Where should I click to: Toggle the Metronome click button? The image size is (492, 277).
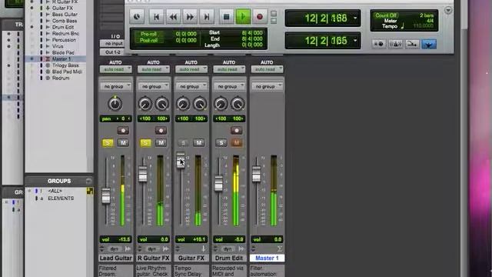pyautogui.click(x=395, y=44)
